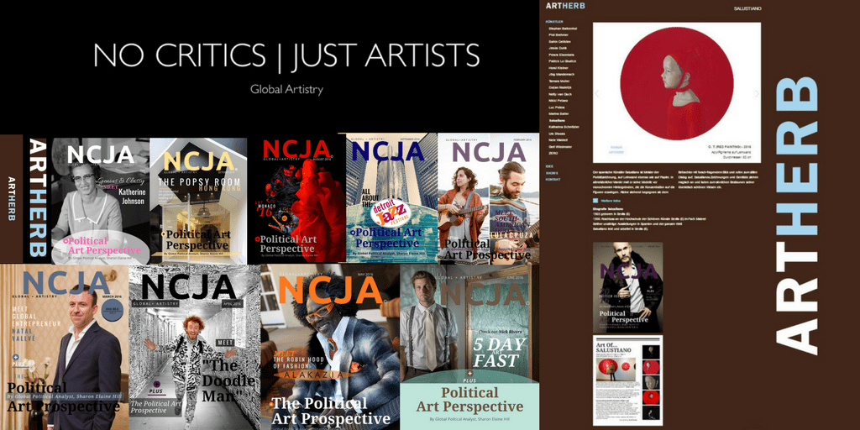The width and height of the screenshot is (860, 430).
Task: Open the IDEE menu item
Action: pyautogui.click(x=549, y=166)
